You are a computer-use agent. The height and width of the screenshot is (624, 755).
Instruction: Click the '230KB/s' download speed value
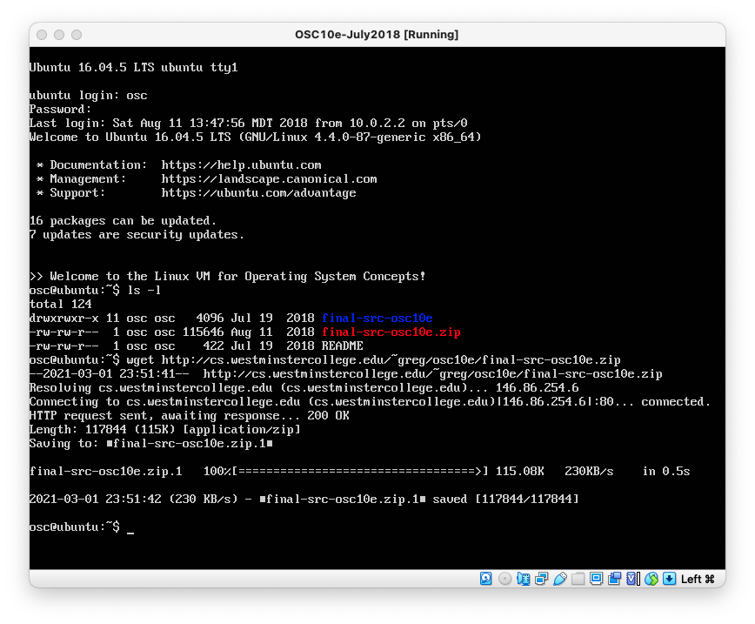coord(590,471)
